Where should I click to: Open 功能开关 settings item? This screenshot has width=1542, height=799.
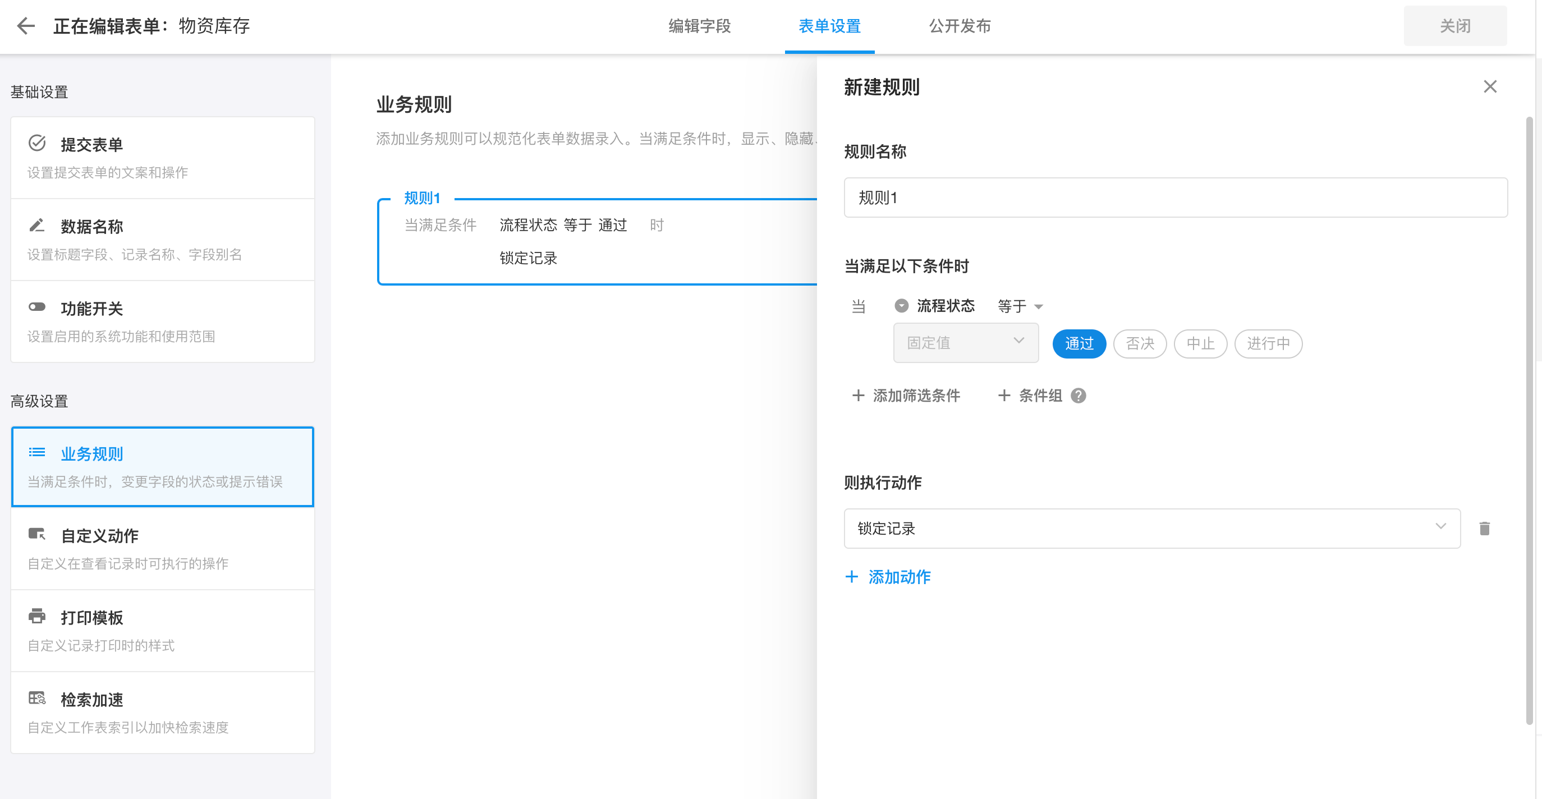click(x=162, y=322)
